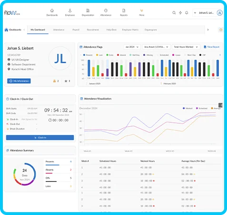This screenshot has height=215, width=227.
Task: Click the lightning bolt quick actions icon
Action: (180, 13)
